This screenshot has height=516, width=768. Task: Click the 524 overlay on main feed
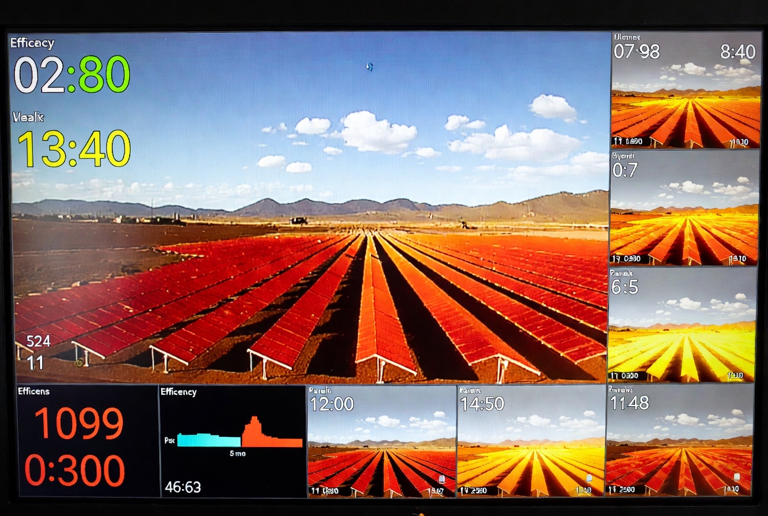[x=39, y=342]
